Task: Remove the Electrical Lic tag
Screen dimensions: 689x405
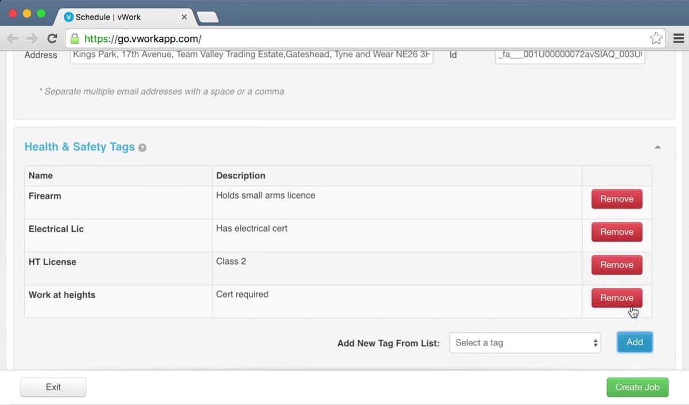Action: click(x=616, y=232)
